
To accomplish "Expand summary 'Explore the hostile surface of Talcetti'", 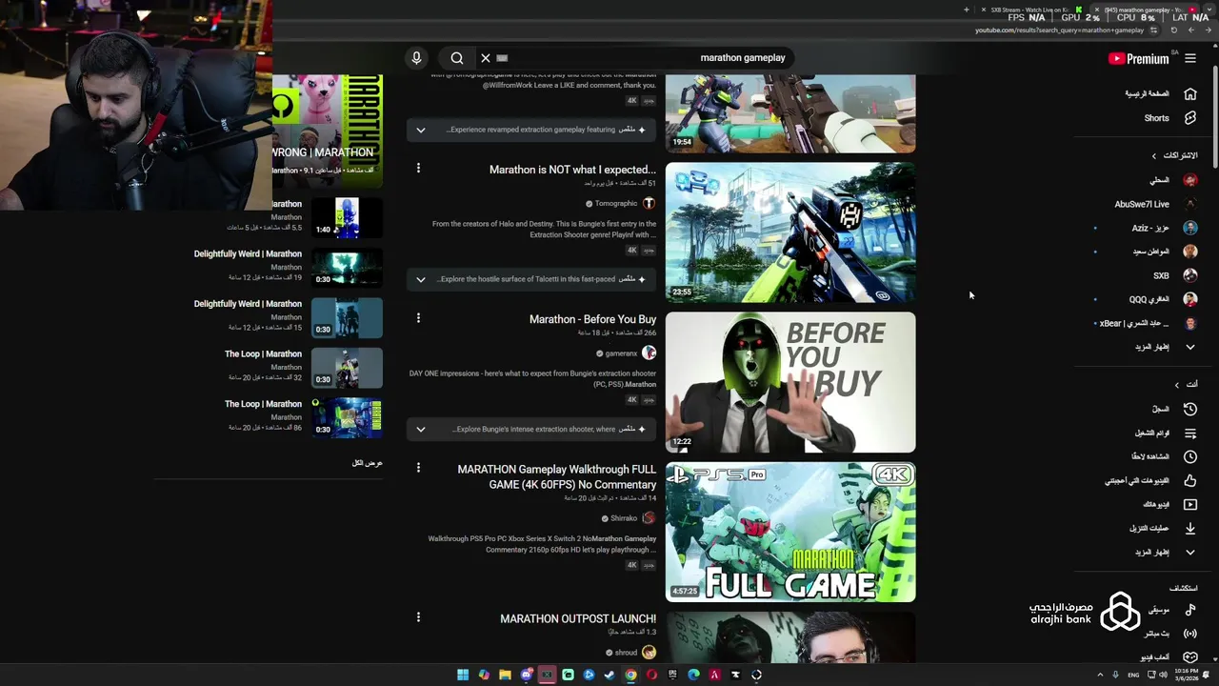I will point(421,279).
